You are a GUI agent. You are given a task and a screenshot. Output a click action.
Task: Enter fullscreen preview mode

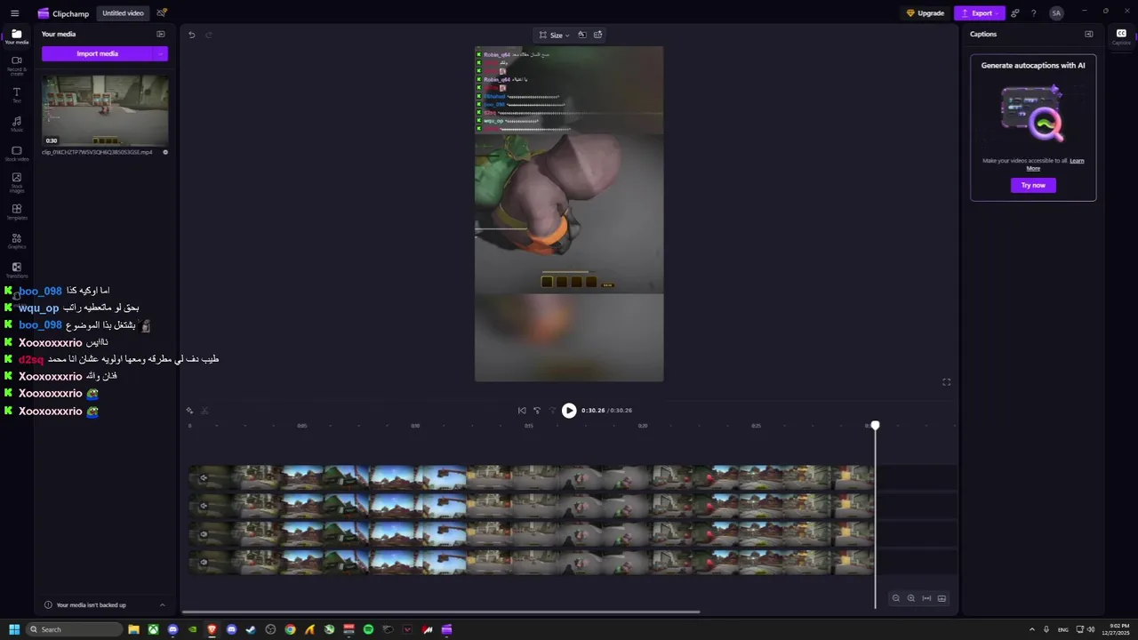947,382
